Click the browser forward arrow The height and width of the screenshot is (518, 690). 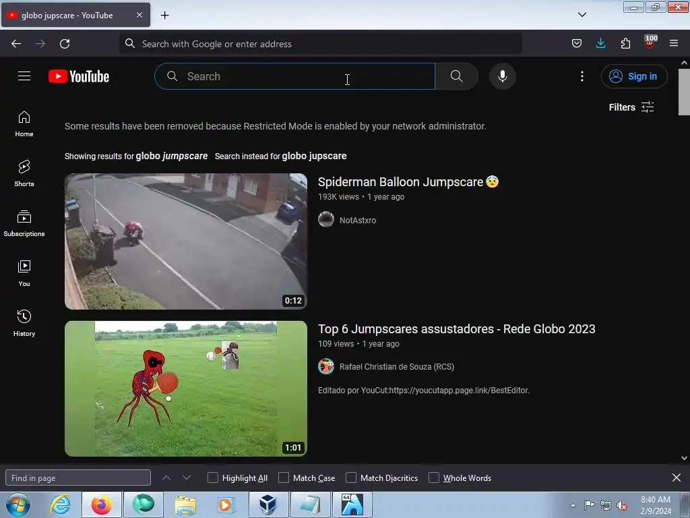point(40,44)
